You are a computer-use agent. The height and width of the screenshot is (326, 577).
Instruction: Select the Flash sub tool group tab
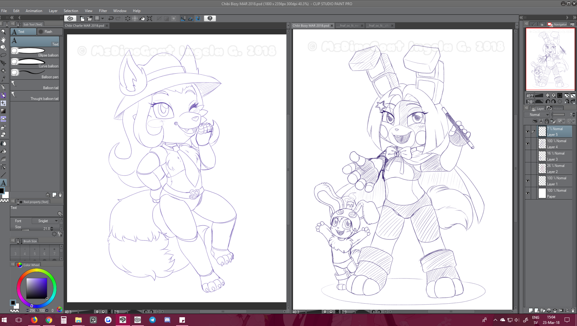coord(50,32)
